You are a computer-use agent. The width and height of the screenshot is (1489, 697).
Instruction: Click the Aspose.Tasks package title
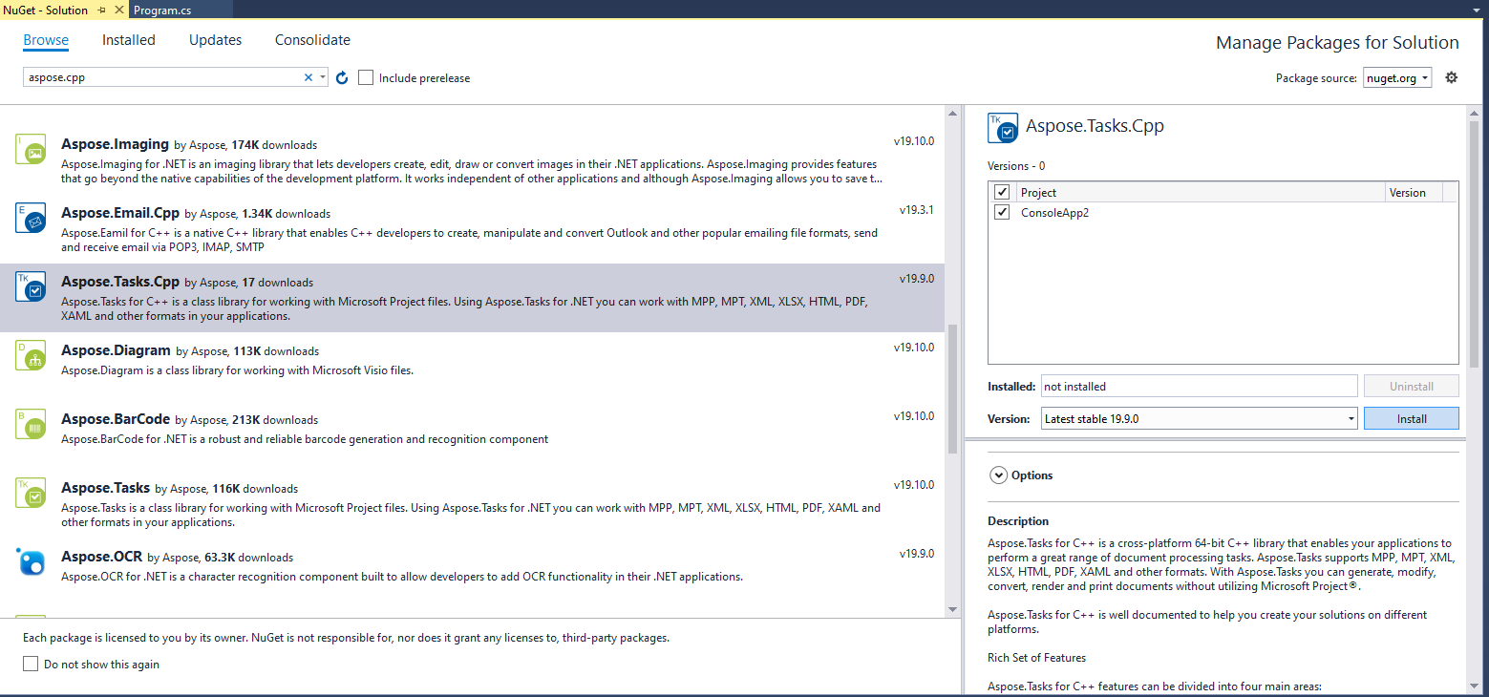tap(104, 488)
